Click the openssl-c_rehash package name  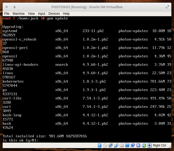click(x=20, y=39)
